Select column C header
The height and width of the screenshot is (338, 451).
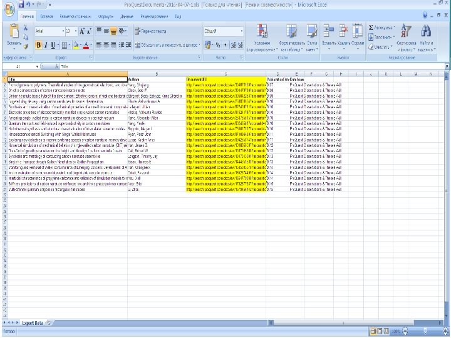coord(225,74)
